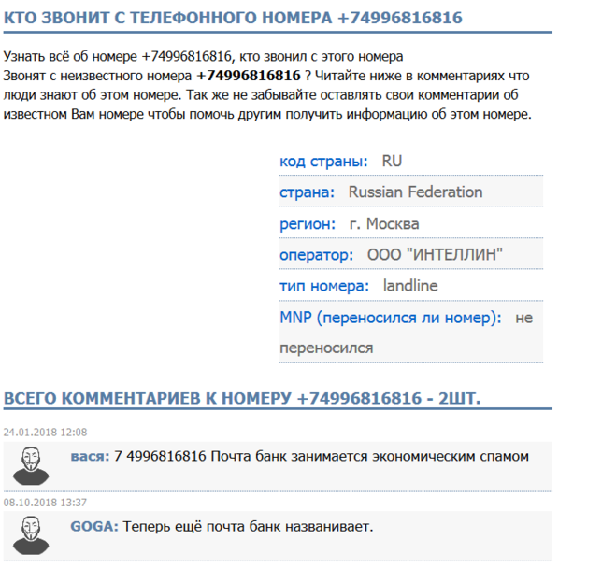616x568 pixels.
Task: Click the "landline" number type value
Action: pos(410,286)
